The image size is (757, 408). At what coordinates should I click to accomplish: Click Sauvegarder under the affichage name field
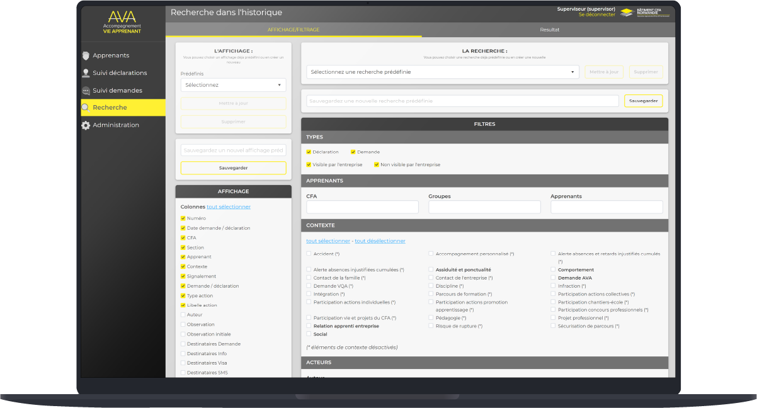233,168
